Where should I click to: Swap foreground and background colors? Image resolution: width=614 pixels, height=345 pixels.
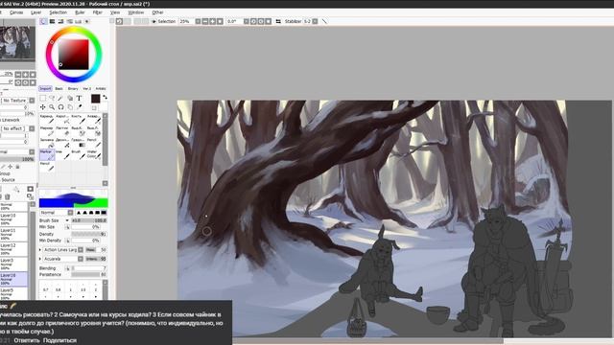coord(105,97)
